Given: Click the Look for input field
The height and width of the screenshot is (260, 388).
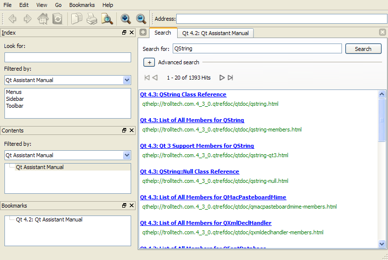Looking at the screenshot, I should [x=67, y=57].
